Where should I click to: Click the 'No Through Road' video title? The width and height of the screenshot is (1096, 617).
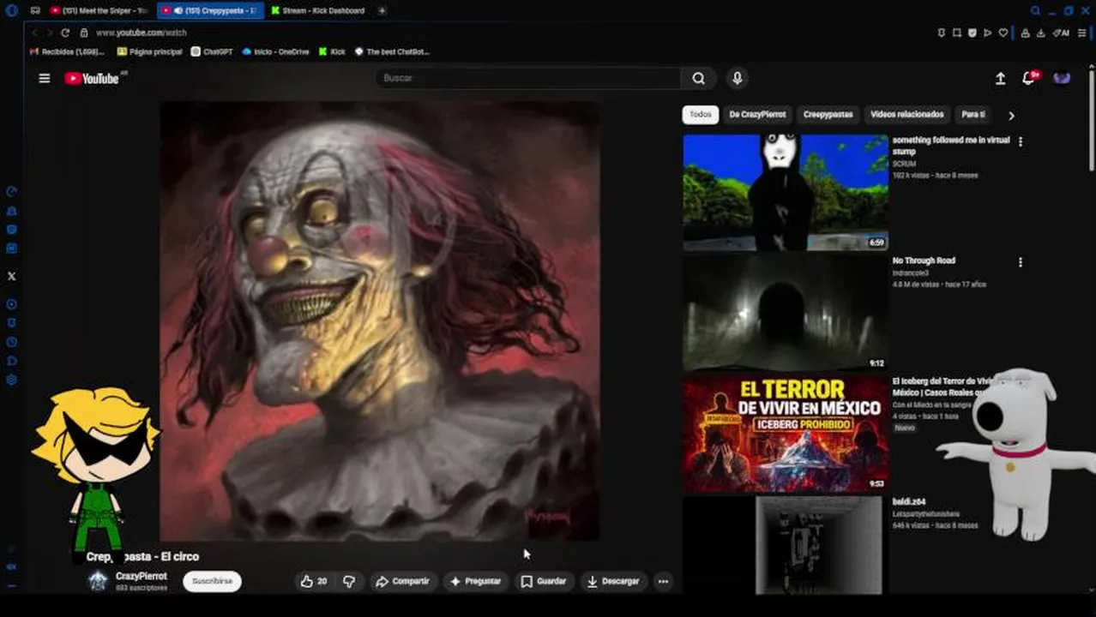tap(924, 261)
